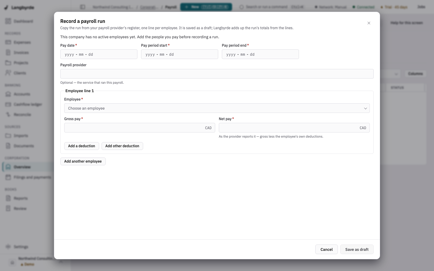Add another employee line
Screen dimensions: 434x271
83,161
